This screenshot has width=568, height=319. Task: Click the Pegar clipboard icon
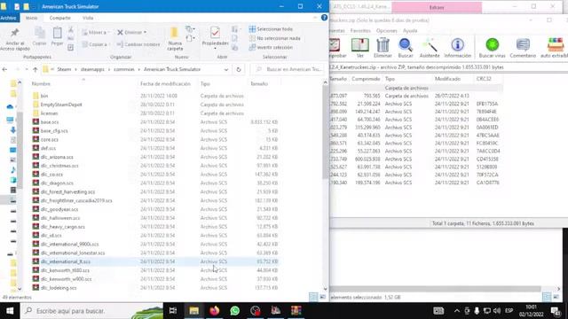(57, 33)
